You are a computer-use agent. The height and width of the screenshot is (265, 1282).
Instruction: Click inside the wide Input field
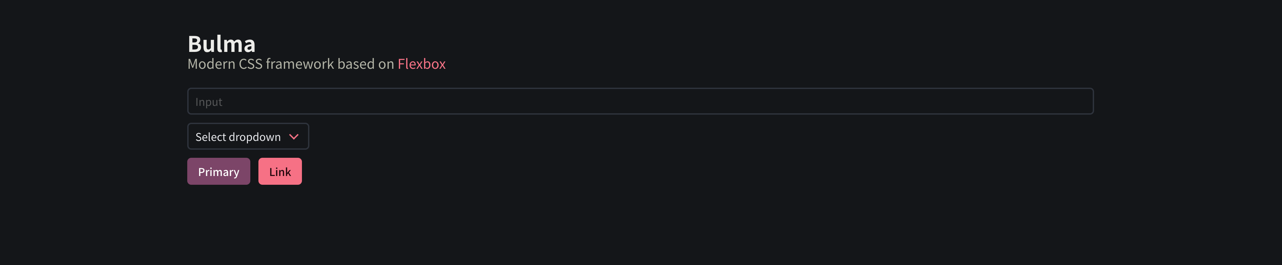pos(640,101)
